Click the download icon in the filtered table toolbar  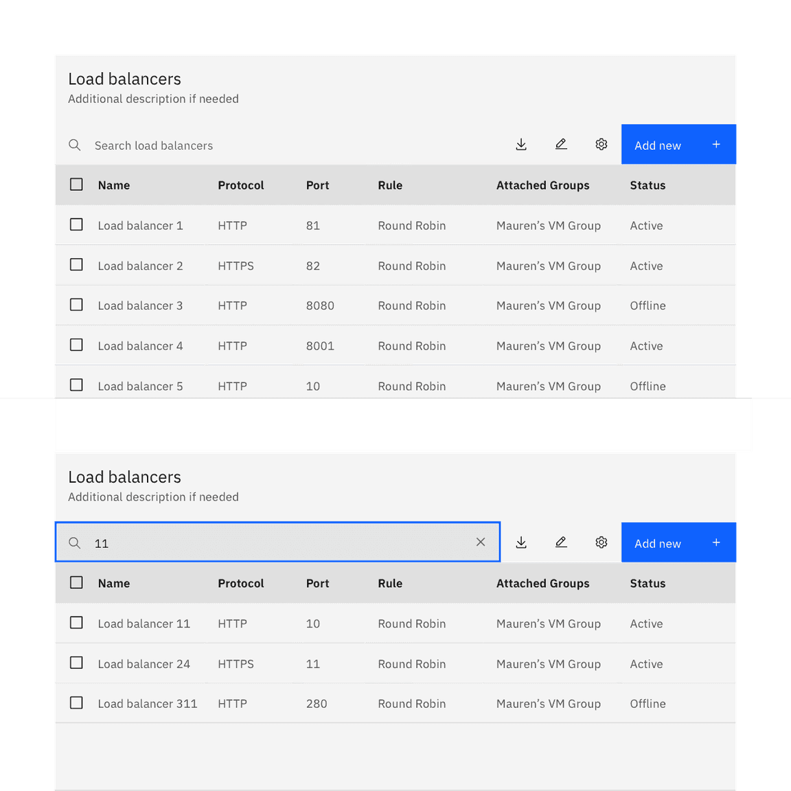click(521, 542)
